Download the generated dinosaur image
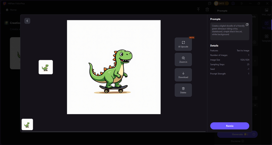Image resolution: width=272 pixels, height=145 pixels. (x=183, y=75)
